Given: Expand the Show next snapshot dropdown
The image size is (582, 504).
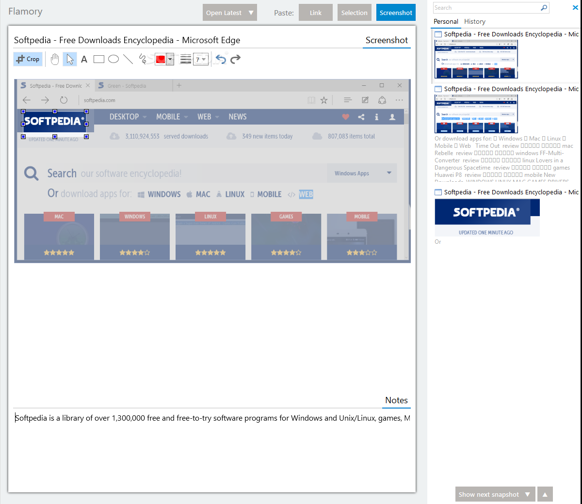Looking at the screenshot, I should pyautogui.click(x=528, y=494).
